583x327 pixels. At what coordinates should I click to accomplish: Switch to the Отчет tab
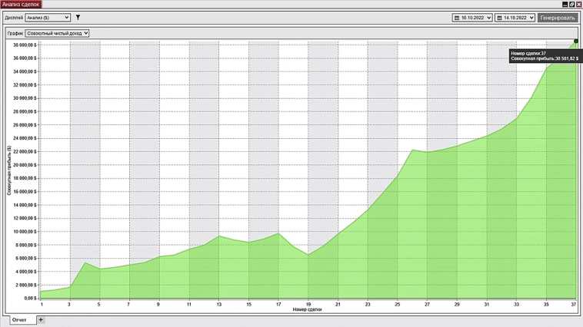coord(18,320)
